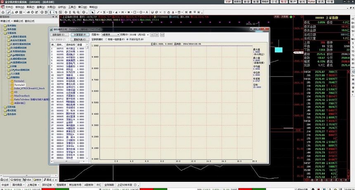355x190 pixels.
Task: Click the next date '>>' button
Action: 157,35
